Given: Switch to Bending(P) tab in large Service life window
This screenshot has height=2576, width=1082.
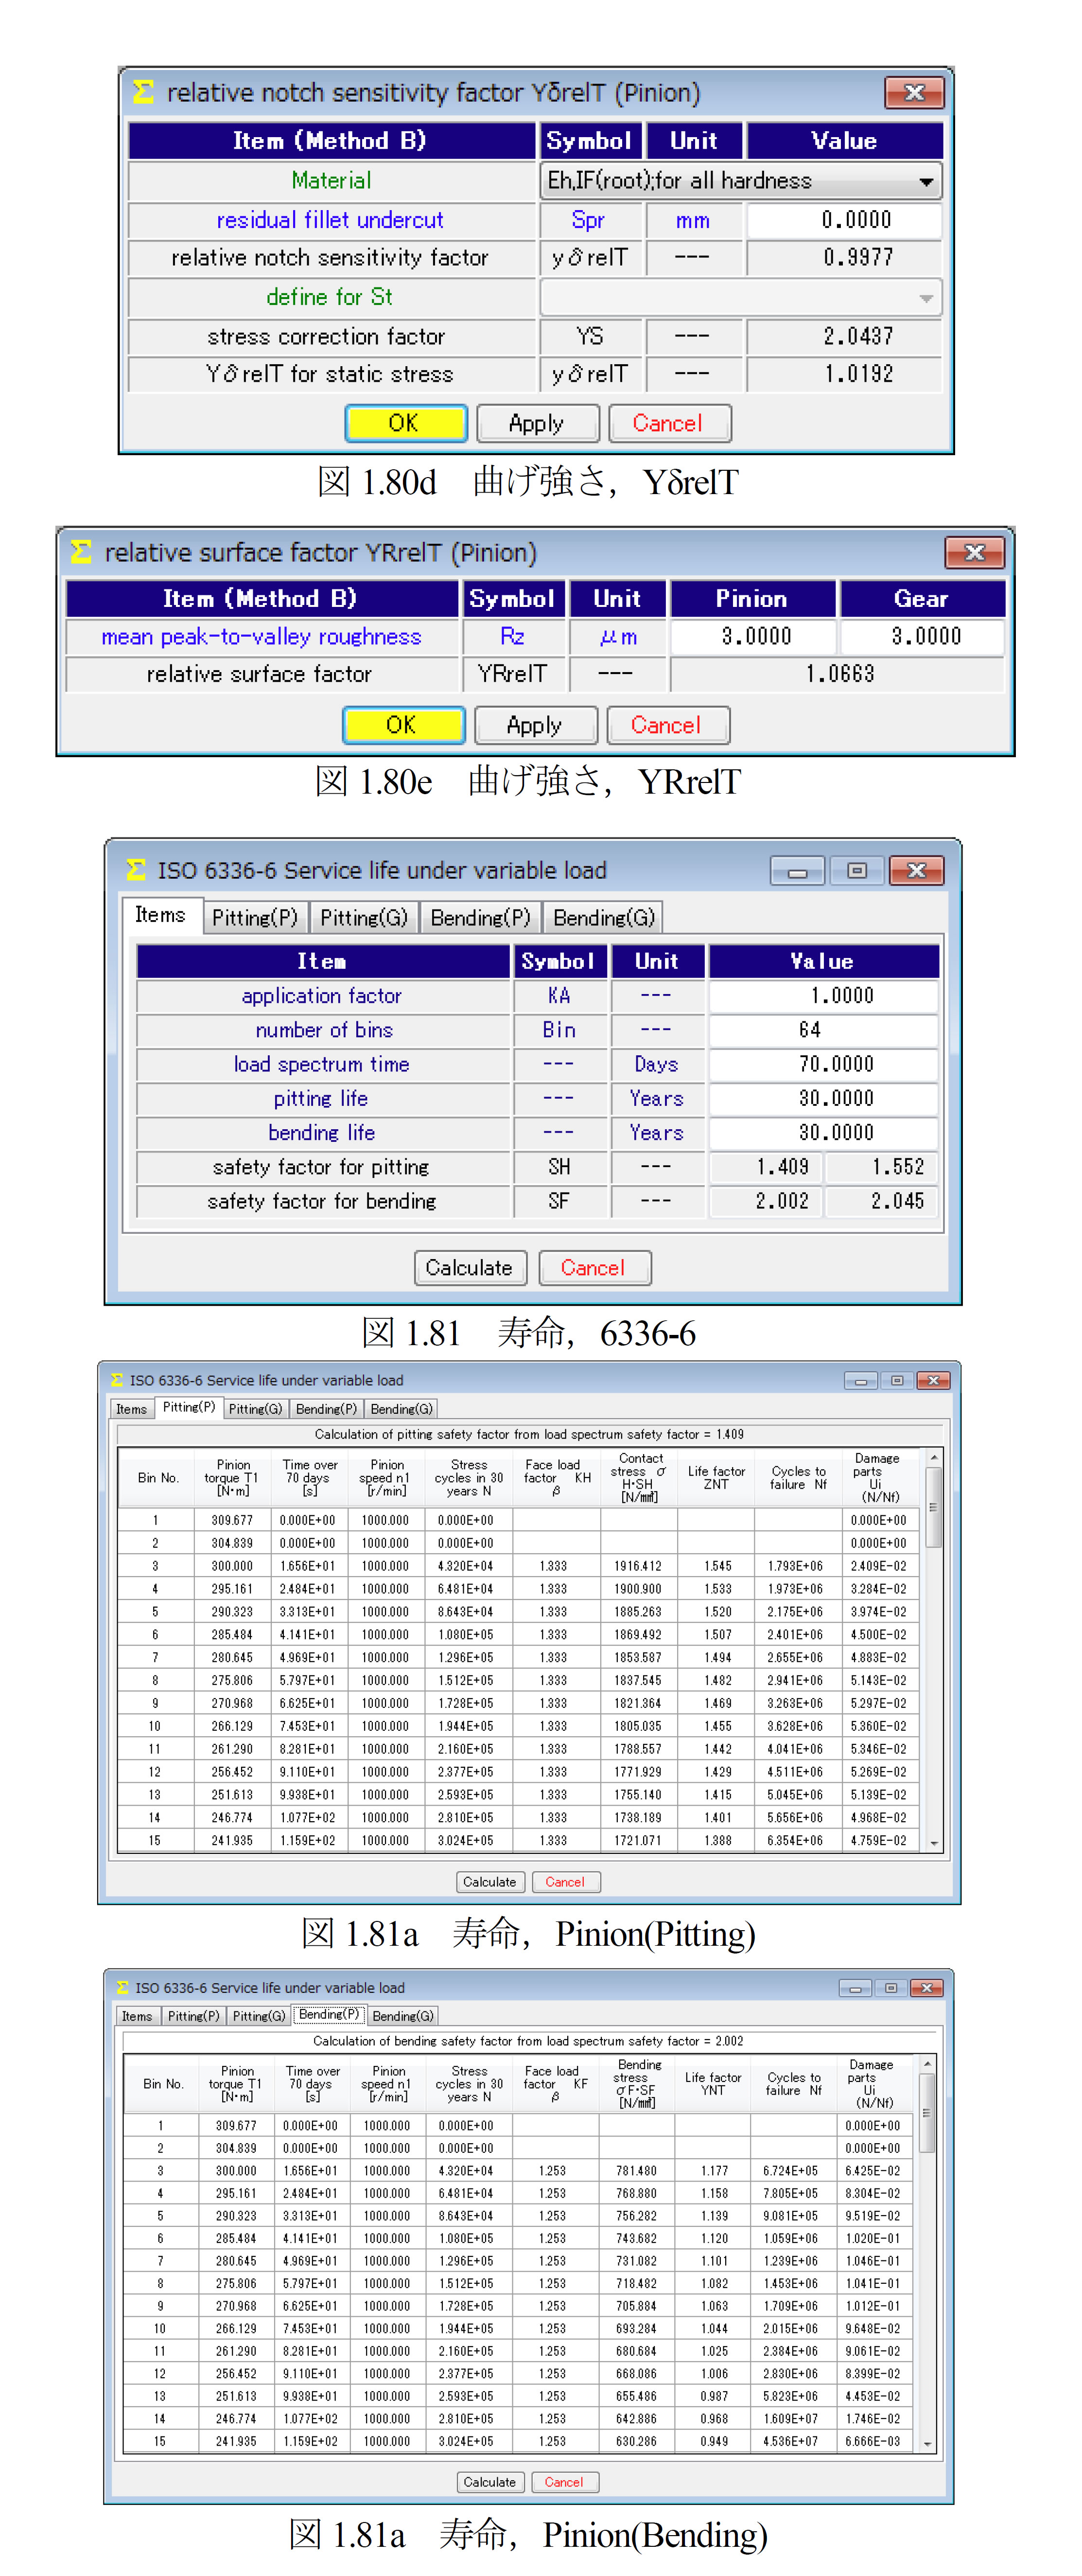Looking at the screenshot, I should point(481,918).
